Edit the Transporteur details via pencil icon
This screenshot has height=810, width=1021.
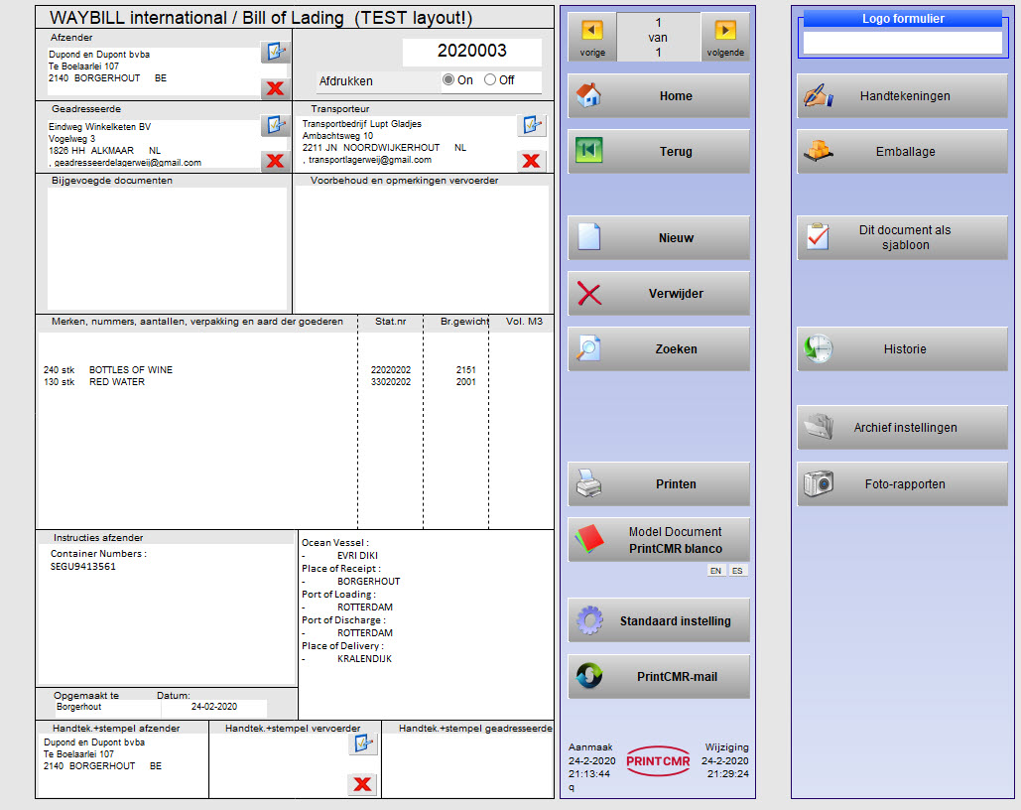click(532, 125)
